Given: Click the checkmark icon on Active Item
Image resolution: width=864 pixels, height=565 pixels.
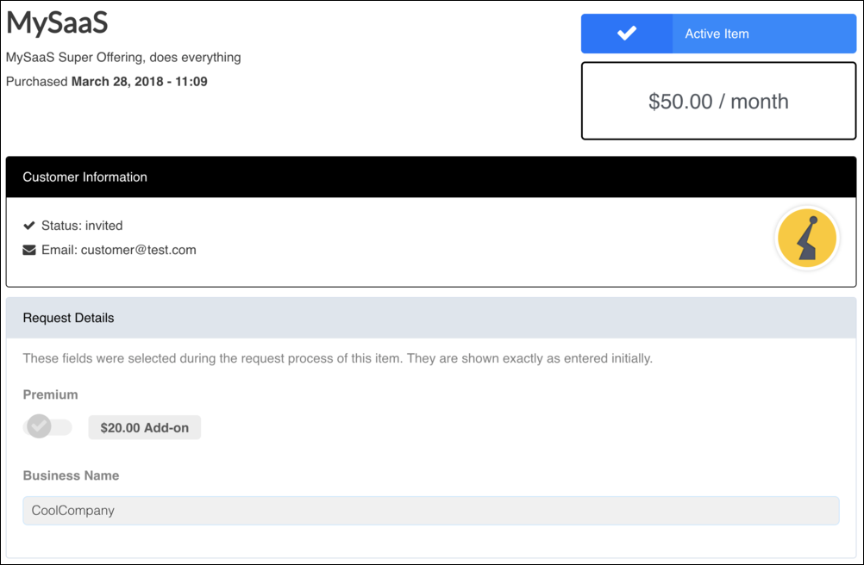Looking at the screenshot, I should point(627,34).
